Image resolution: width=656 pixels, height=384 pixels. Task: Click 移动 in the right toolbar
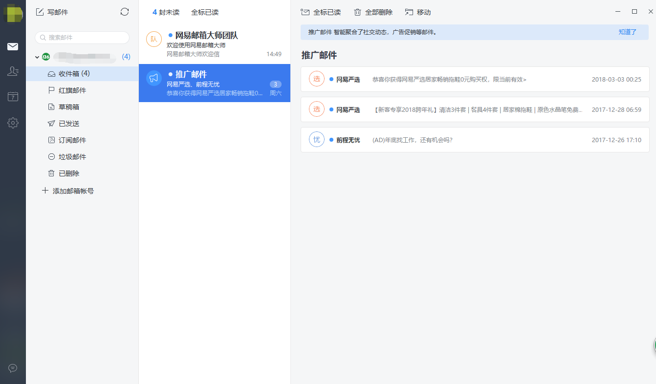pos(418,12)
